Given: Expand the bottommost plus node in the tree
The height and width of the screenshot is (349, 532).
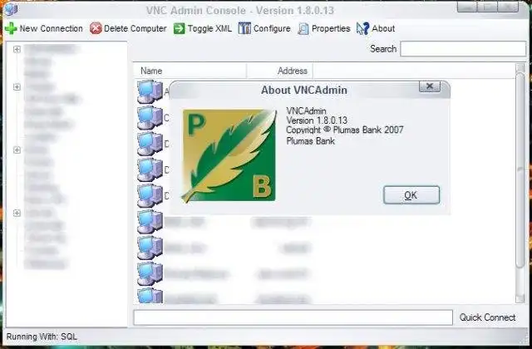Looking at the screenshot, I should coord(17,213).
